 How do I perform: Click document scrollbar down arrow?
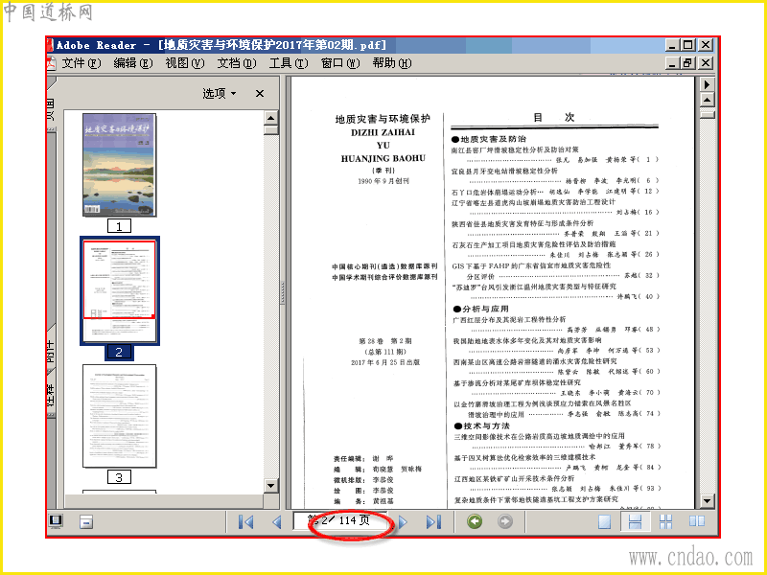[708, 500]
